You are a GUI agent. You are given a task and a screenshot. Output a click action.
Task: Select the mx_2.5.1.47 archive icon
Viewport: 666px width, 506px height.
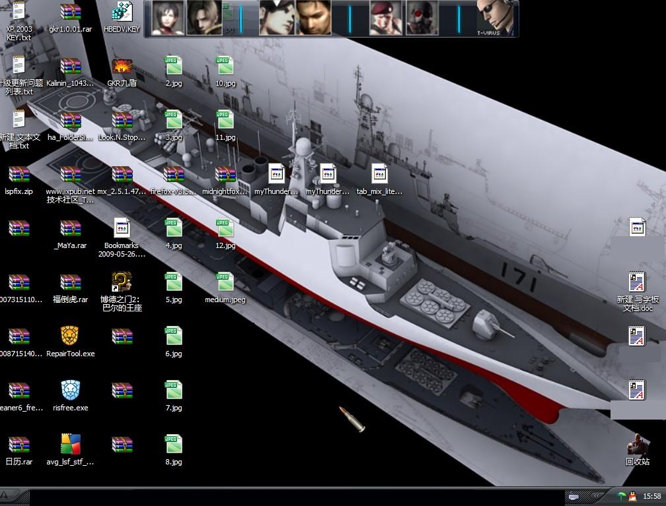tap(122, 180)
